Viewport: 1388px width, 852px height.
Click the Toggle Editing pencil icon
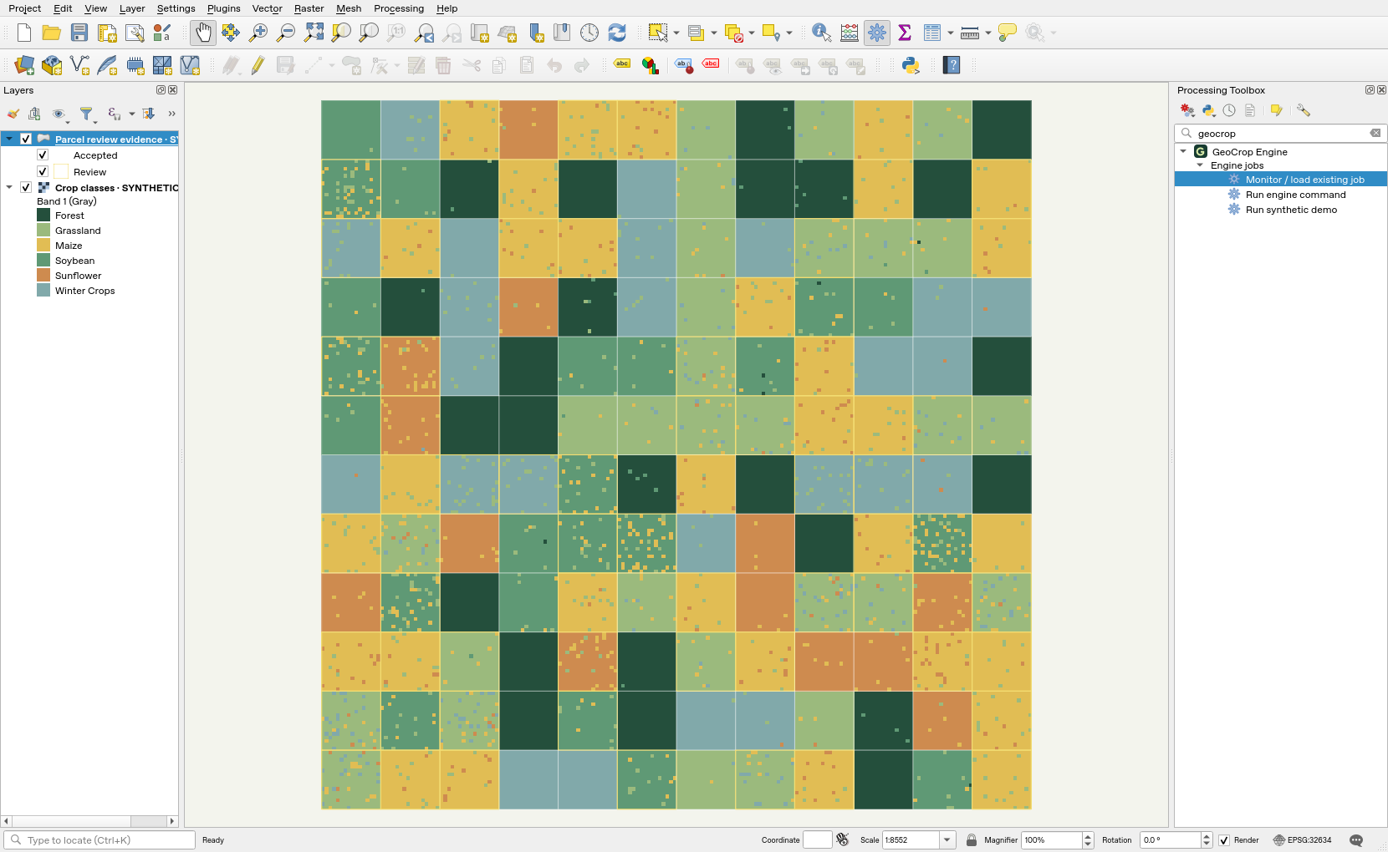(258, 65)
